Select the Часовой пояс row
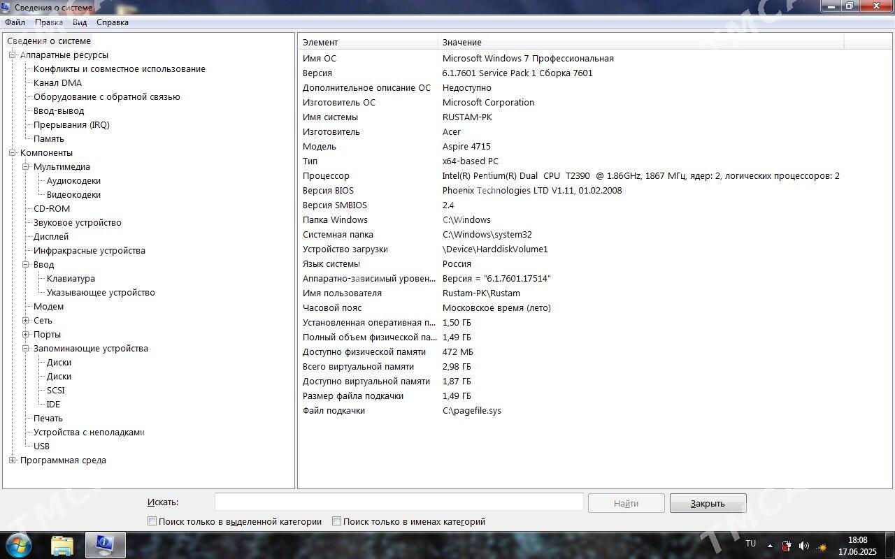Viewport: 895px width, 559px height. pos(594,308)
